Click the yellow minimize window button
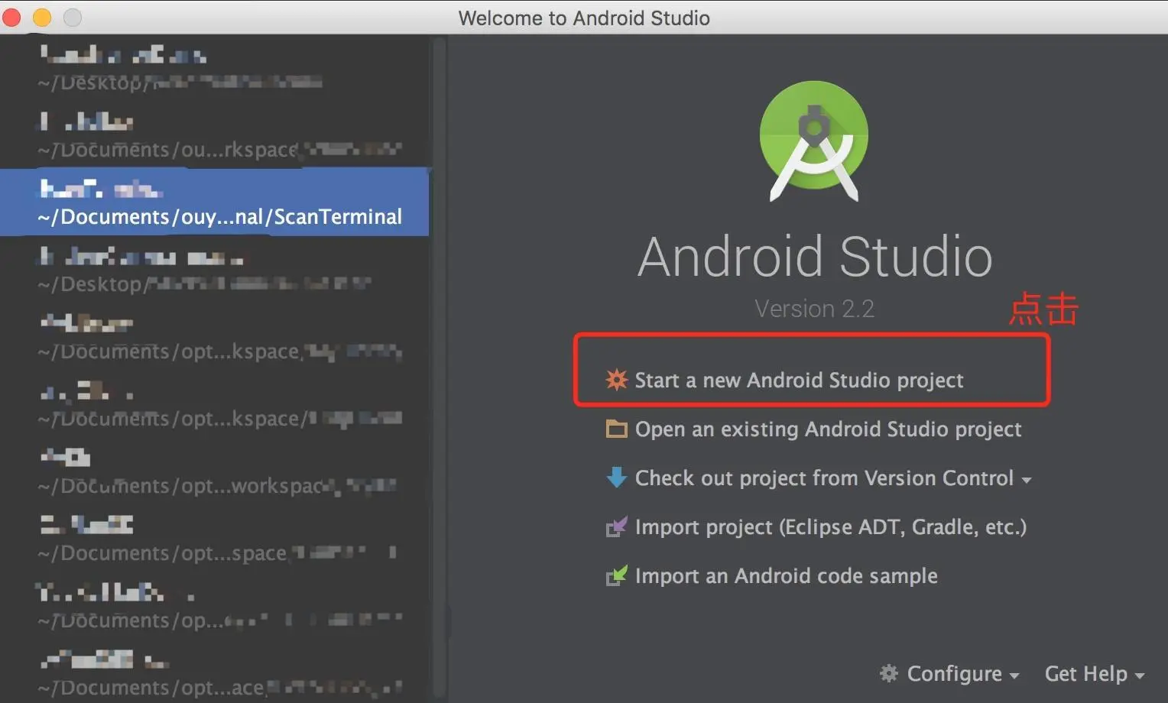 click(42, 17)
